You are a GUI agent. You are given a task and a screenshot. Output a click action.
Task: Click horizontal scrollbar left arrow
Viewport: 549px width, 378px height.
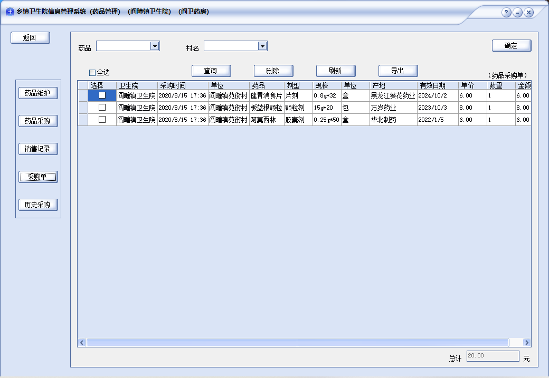point(82,343)
